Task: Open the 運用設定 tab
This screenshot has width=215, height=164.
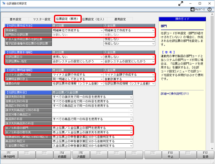Action: point(120,19)
